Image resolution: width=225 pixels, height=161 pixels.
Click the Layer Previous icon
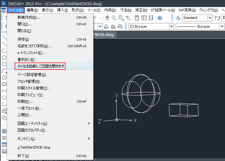[113, 27]
